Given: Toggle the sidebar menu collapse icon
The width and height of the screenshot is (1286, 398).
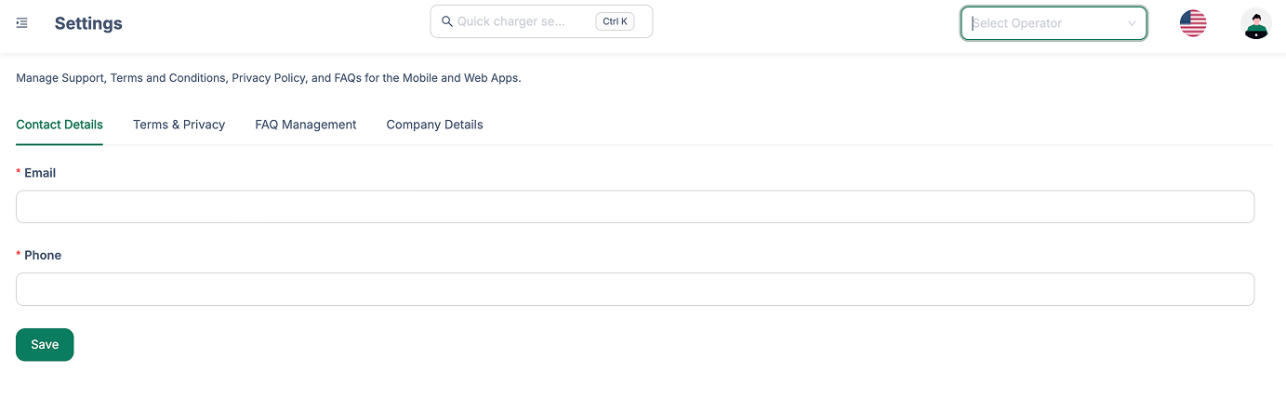Looking at the screenshot, I should tap(22, 23).
